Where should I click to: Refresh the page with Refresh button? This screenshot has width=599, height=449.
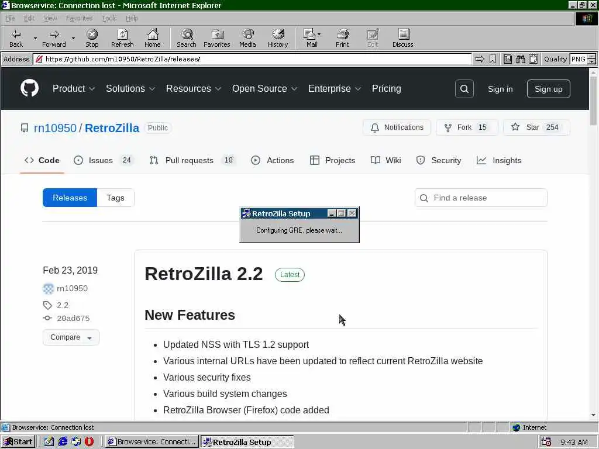coord(122,38)
